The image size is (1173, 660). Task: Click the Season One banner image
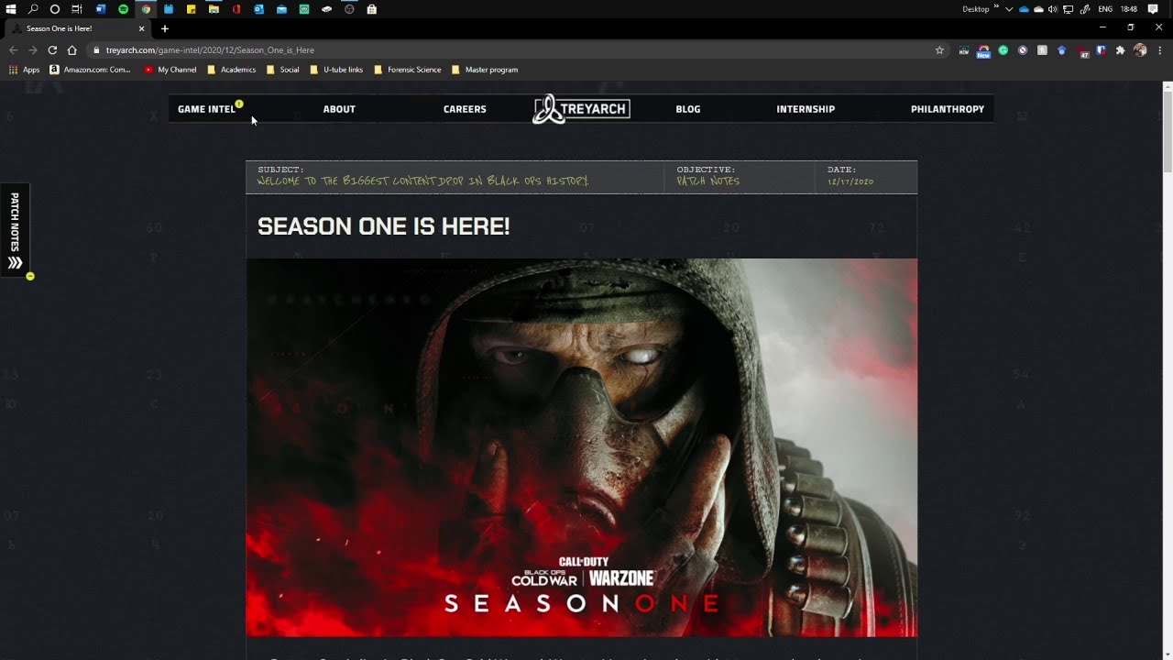(x=581, y=447)
